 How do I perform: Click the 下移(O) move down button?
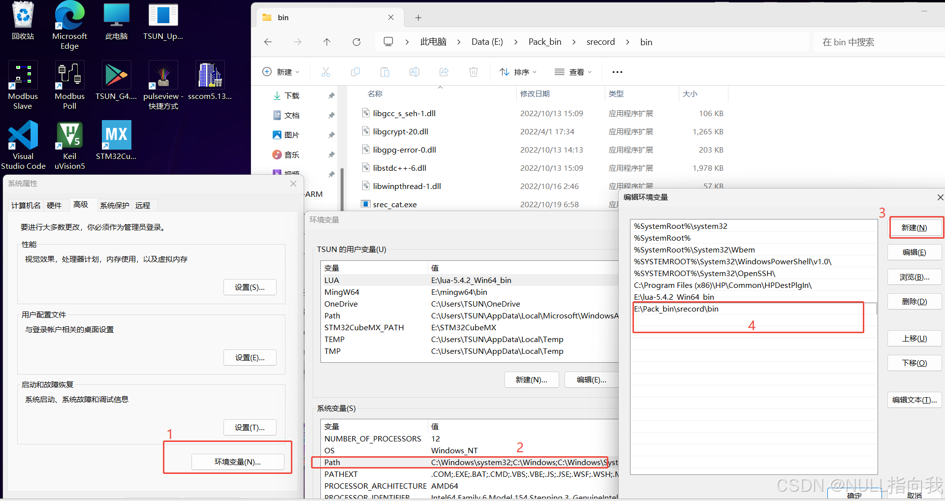[x=914, y=363]
